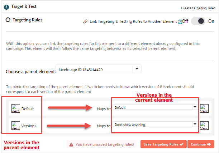Click the Version2 parent version image

(x=16, y=126)
